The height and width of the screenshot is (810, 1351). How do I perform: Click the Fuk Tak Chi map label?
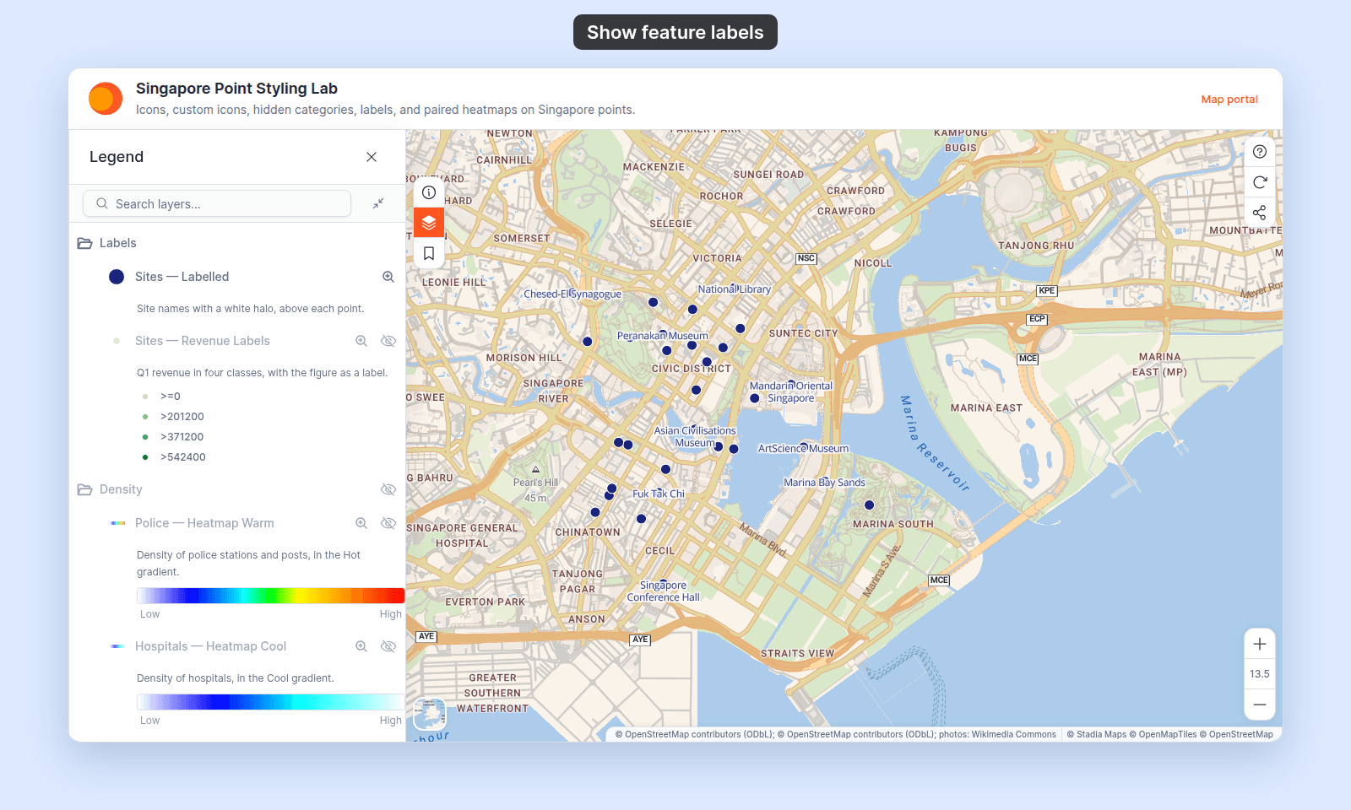(659, 494)
